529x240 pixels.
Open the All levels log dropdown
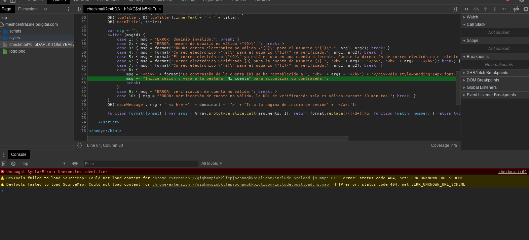[x=212, y=164]
